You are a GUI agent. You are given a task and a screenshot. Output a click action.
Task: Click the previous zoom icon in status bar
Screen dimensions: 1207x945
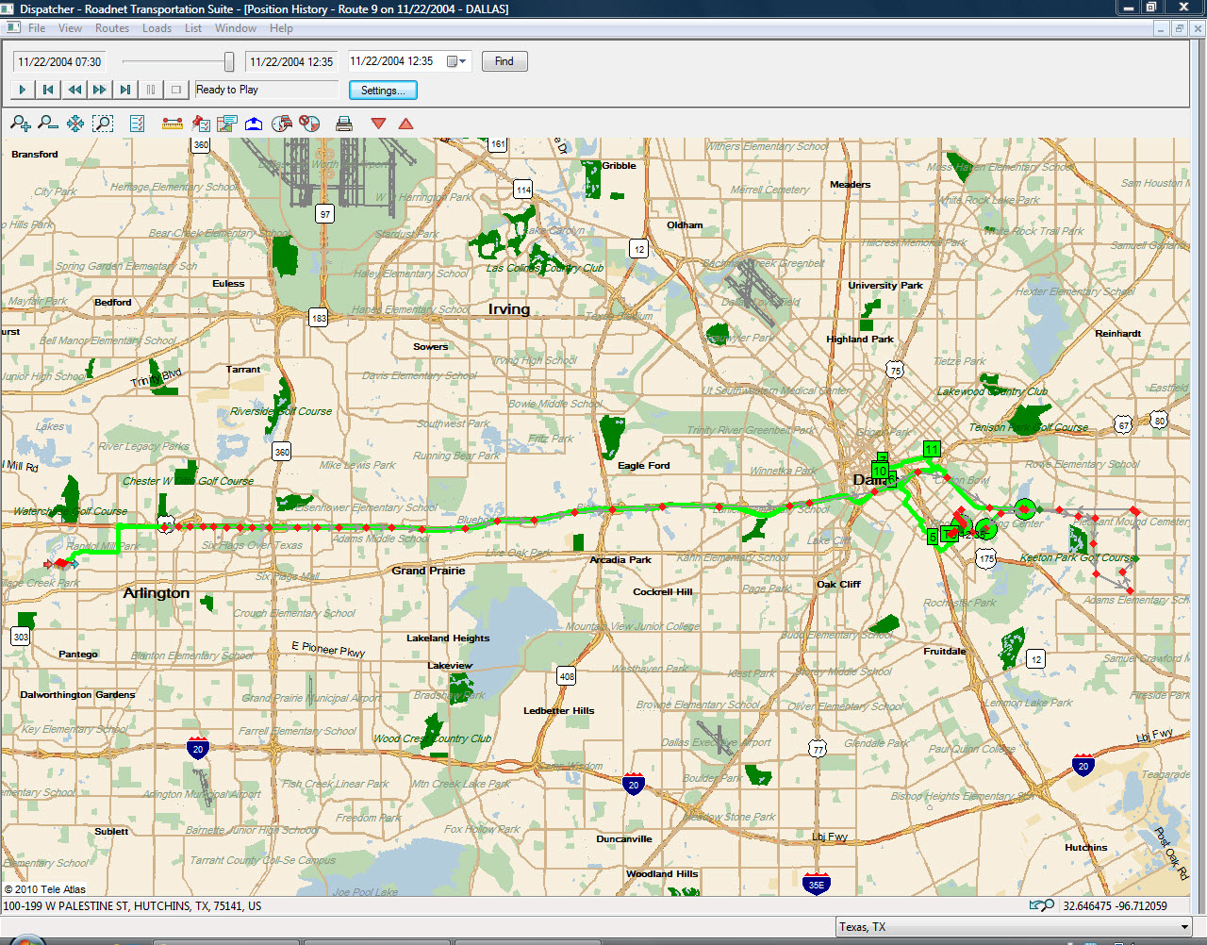[x=1042, y=905]
